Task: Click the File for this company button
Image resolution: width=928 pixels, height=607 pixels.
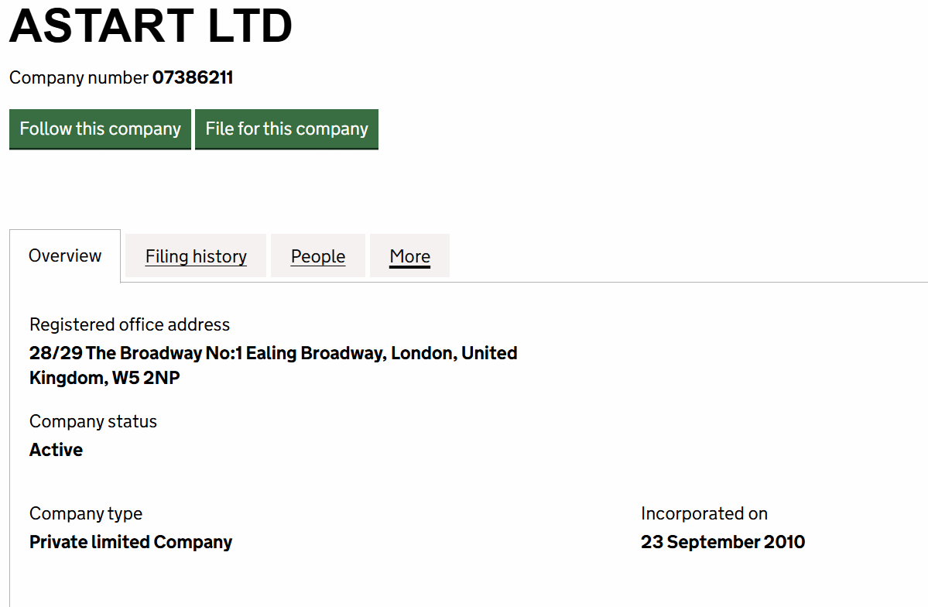Action: click(286, 129)
